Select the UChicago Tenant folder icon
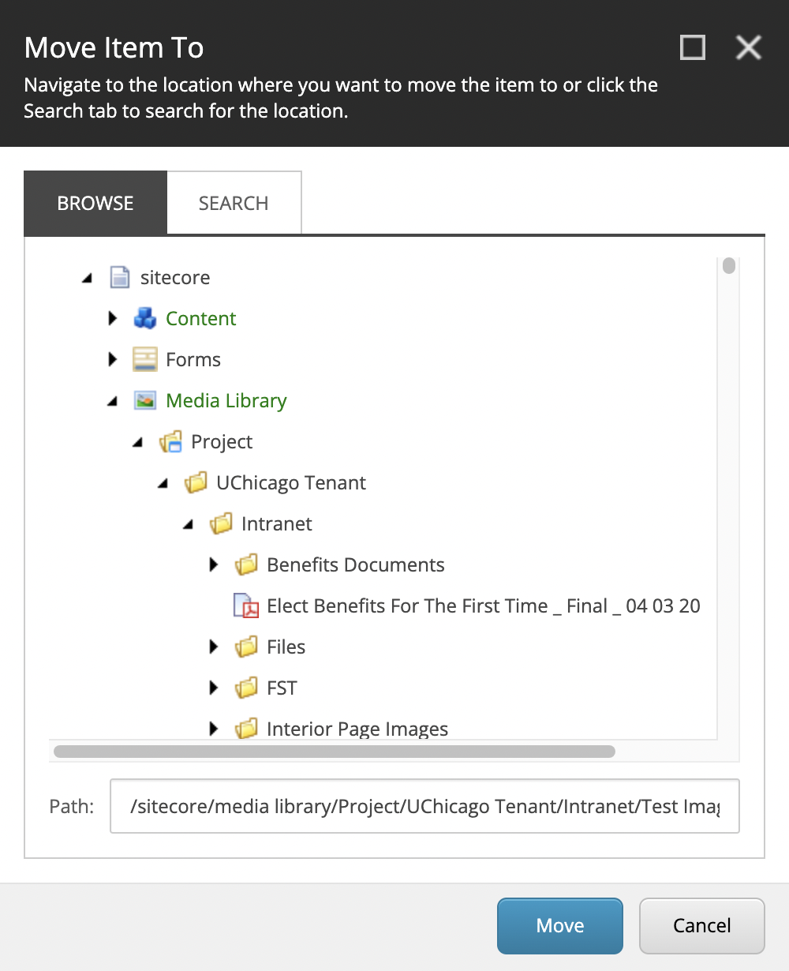 click(196, 482)
